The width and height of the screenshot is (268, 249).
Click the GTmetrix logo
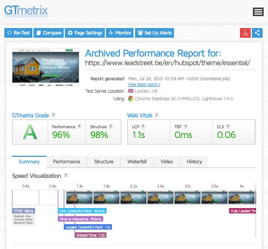26,11
